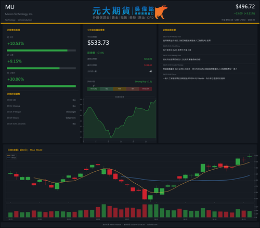Image resolution: width=260 pixels, height=228 pixels.
Task: Click the MU ticker symbol
Action: [10, 7]
